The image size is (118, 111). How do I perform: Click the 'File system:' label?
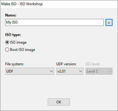[x=14, y=64]
